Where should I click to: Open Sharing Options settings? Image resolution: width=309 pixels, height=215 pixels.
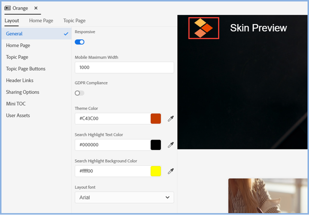coord(23,92)
